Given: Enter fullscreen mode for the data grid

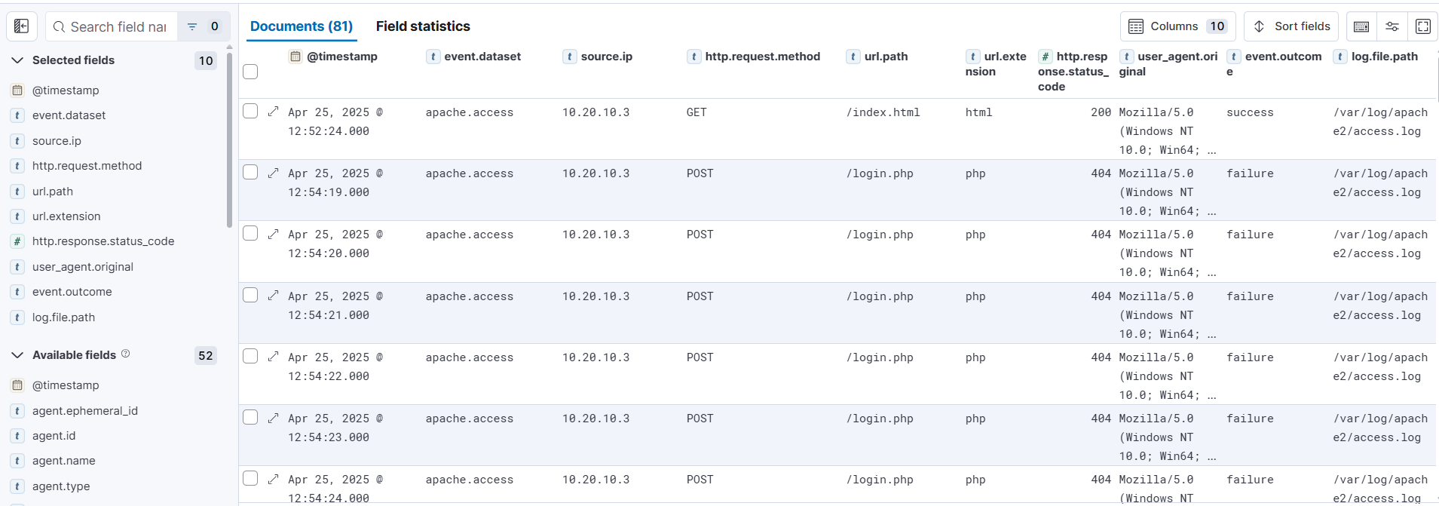Looking at the screenshot, I should (1423, 26).
